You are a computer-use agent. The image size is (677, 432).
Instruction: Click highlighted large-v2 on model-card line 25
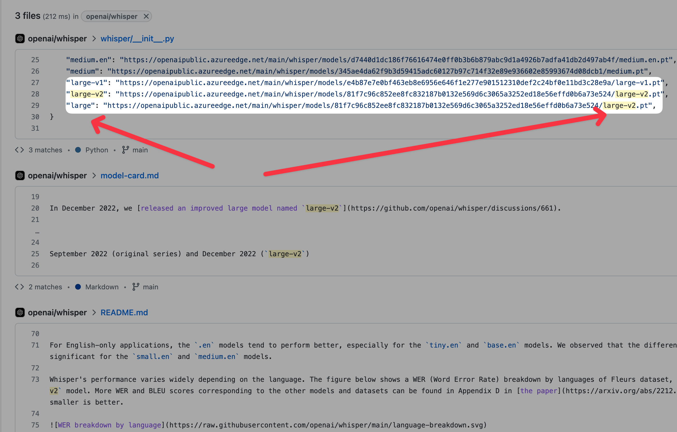285,254
